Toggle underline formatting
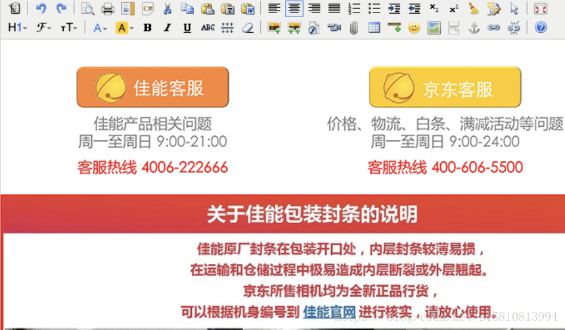This screenshot has height=330, width=565. tap(187, 28)
